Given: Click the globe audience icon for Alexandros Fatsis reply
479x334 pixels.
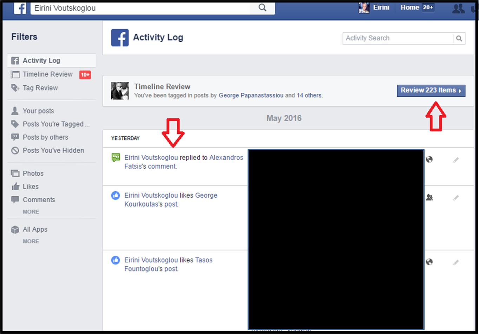Looking at the screenshot, I should pos(429,159).
